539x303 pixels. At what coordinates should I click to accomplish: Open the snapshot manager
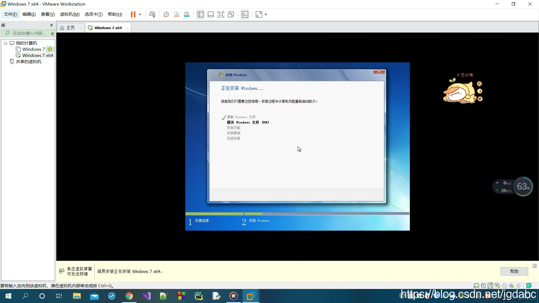(x=187, y=14)
